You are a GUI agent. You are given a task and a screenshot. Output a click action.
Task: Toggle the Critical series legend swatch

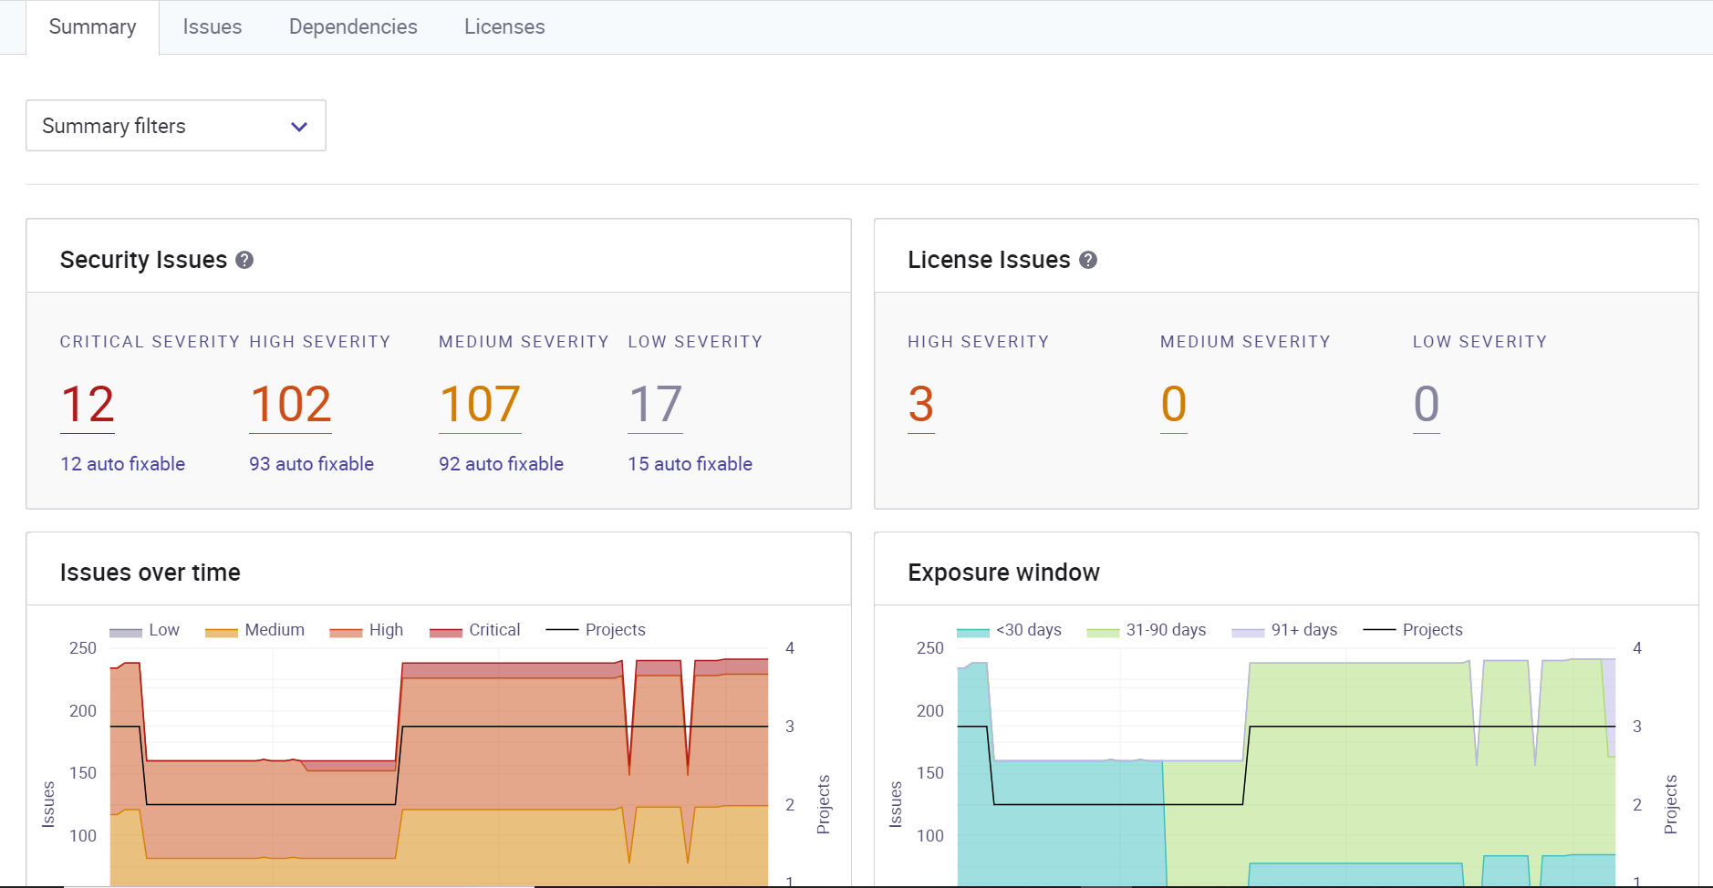coord(446,632)
